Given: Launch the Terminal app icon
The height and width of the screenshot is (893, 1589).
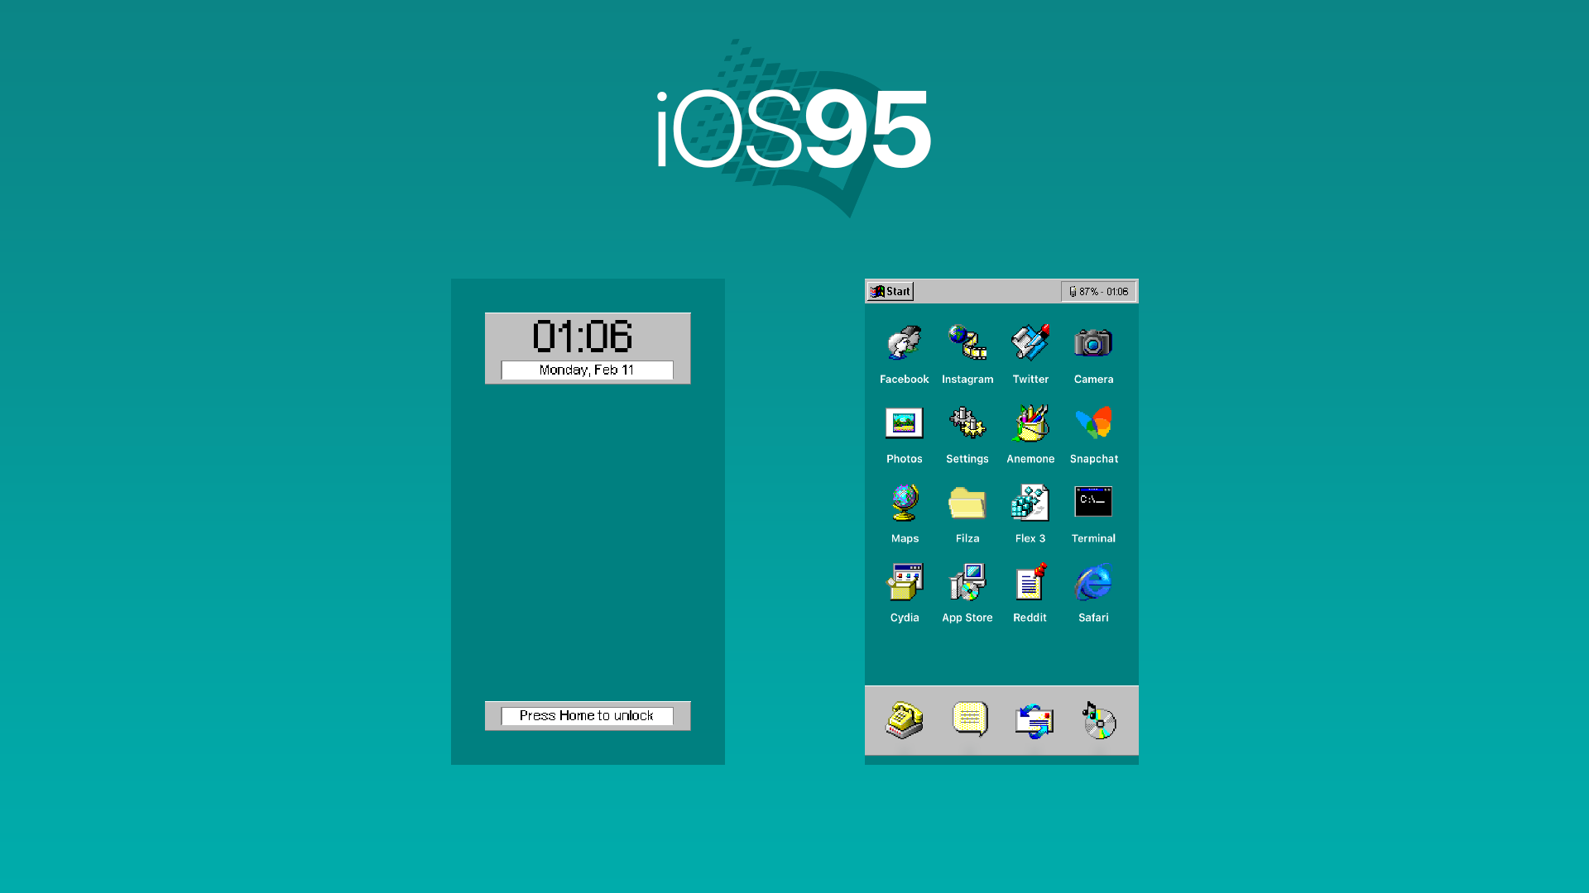Looking at the screenshot, I should (x=1093, y=502).
